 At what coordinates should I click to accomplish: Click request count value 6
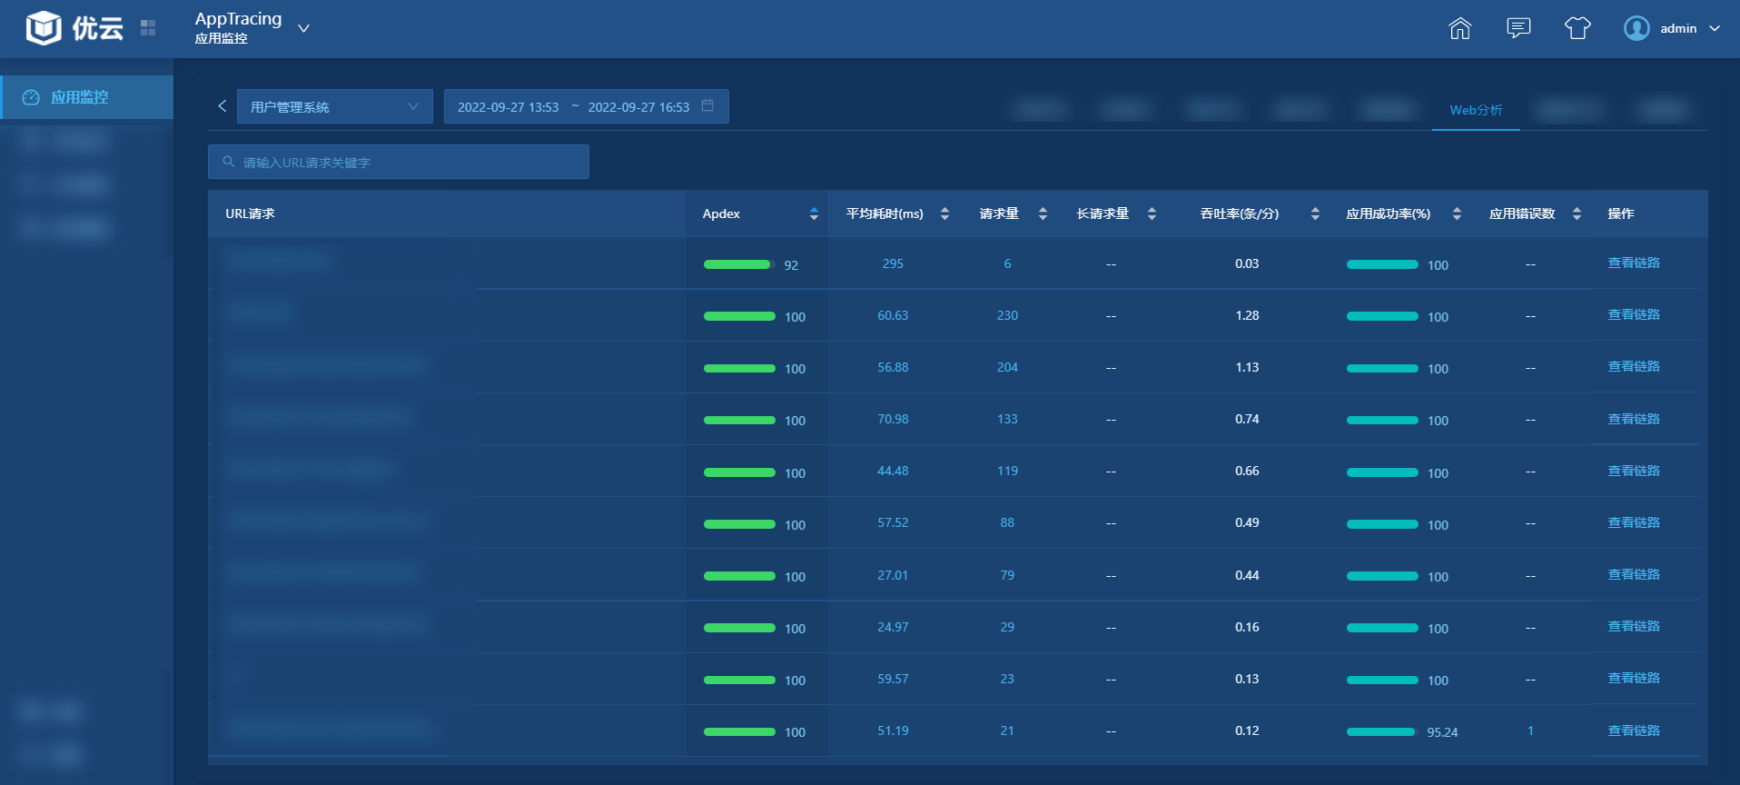[1007, 263]
